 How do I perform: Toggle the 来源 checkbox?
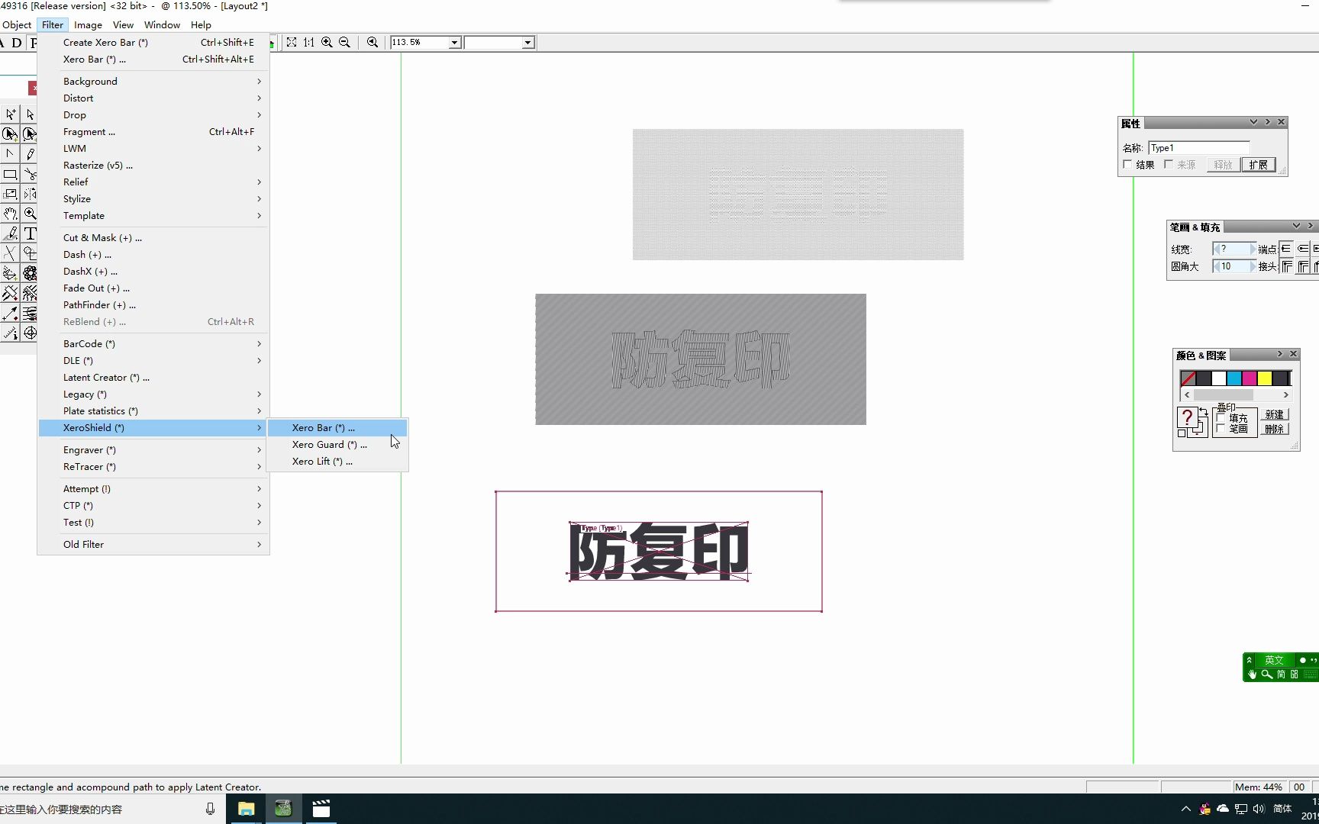coord(1169,165)
